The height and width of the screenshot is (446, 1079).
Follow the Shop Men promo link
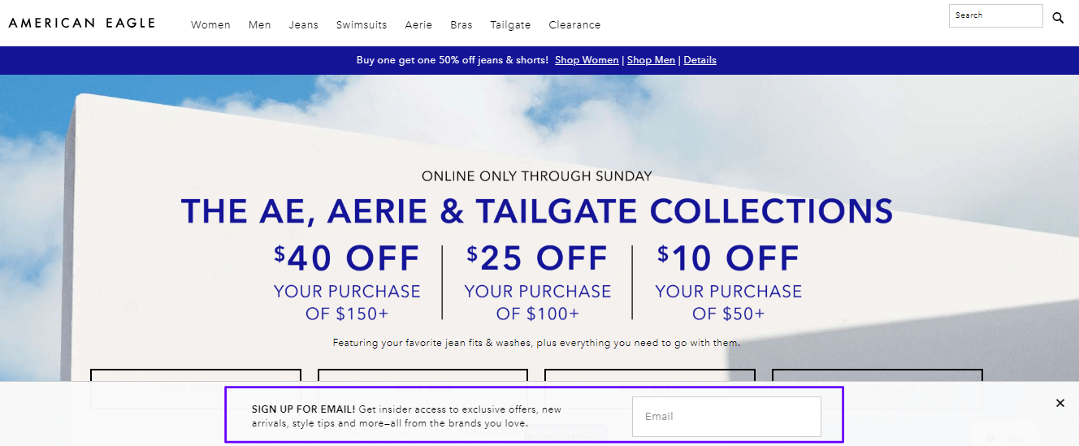pyautogui.click(x=651, y=60)
